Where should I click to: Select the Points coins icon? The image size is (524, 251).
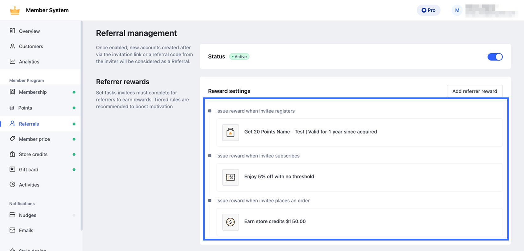click(12, 108)
